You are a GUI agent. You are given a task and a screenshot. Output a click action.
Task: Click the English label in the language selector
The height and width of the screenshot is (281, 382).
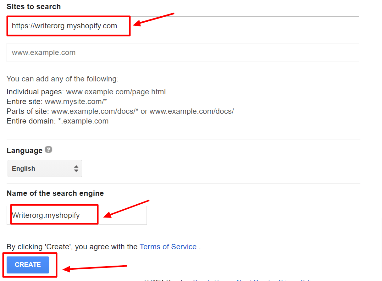[23, 168]
